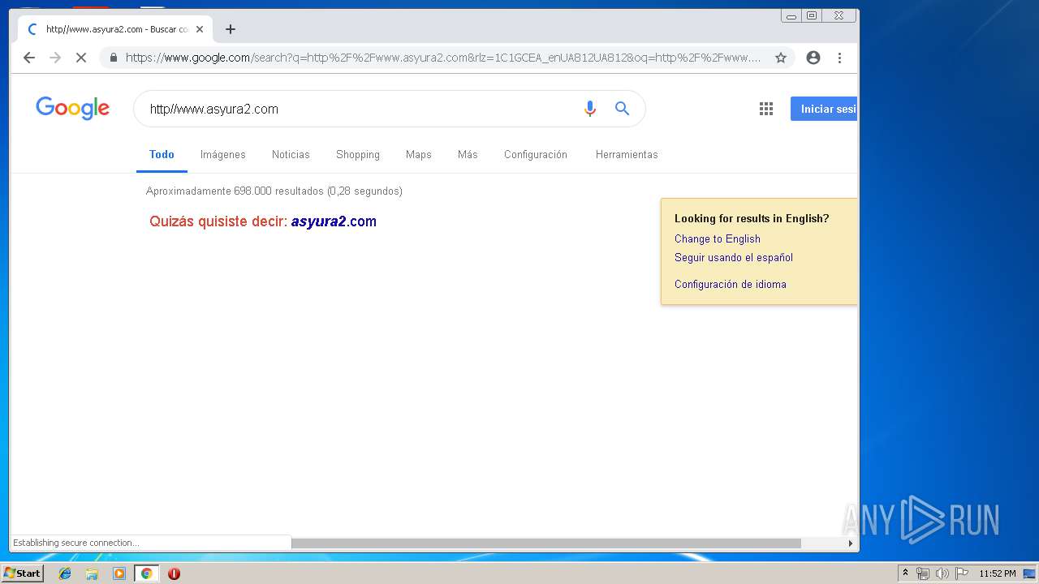This screenshot has height=584, width=1039.
Task: Click the Google logo
Action: click(72, 109)
